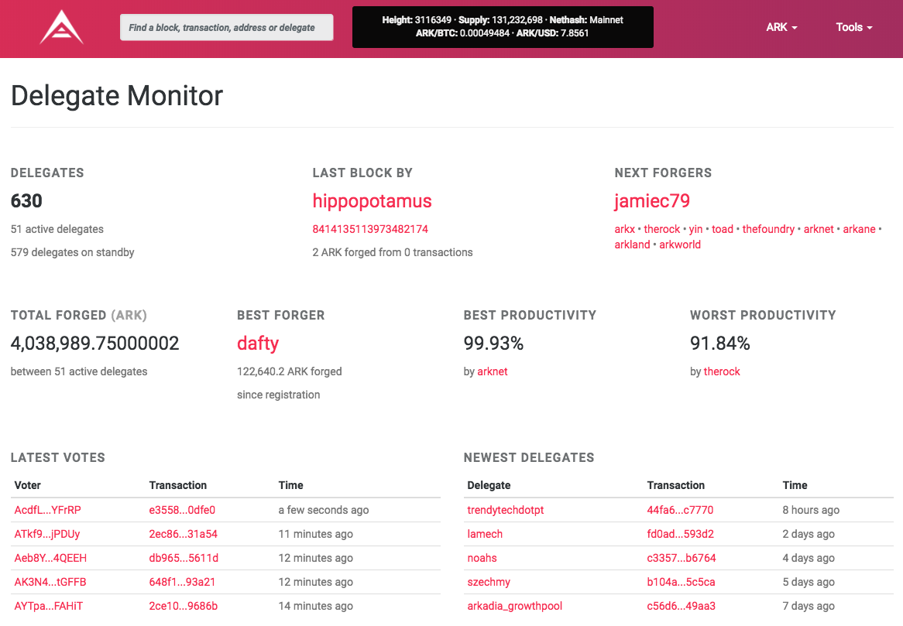Open next forger thefoundry

point(768,229)
